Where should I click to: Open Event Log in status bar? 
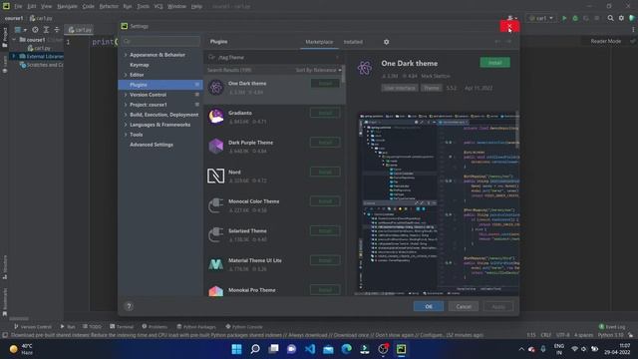point(612,326)
